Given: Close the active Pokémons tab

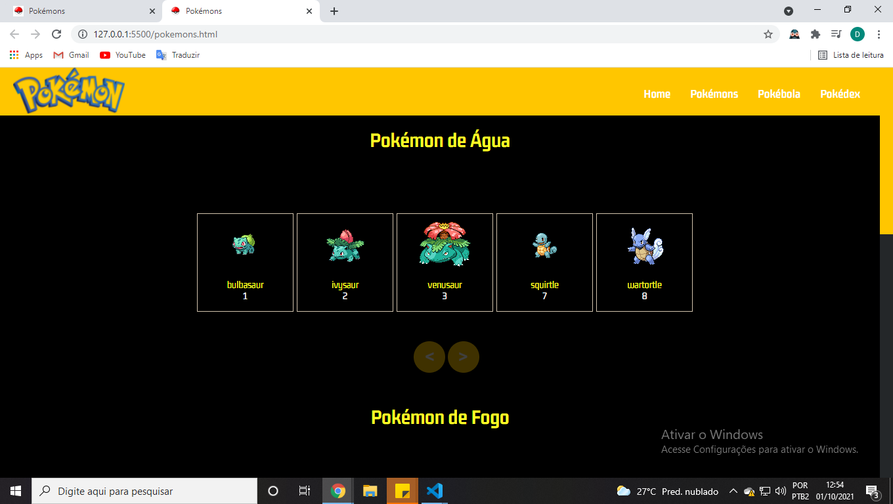Looking at the screenshot, I should tap(309, 11).
